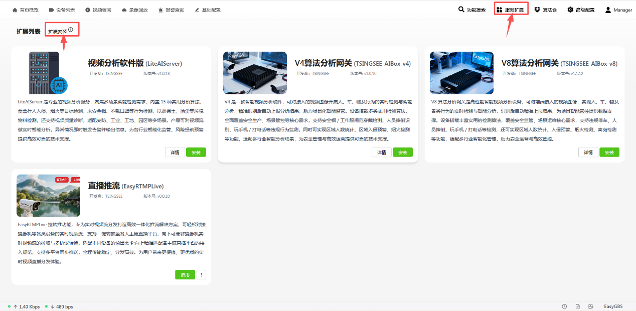Click the EasyRTMPLive landscape thumbnail
Image resolution: width=636 pixels, height=311 pixels.
[48, 196]
